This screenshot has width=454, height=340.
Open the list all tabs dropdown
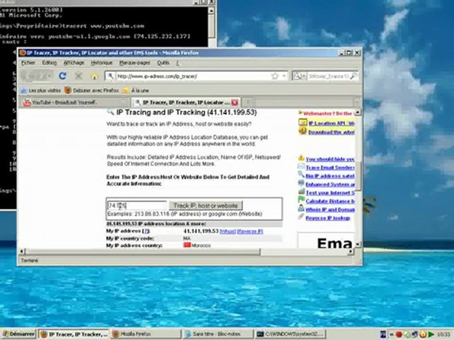358,102
